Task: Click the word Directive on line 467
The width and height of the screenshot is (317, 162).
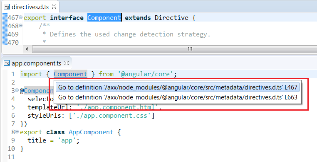Action: [x=171, y=18]
